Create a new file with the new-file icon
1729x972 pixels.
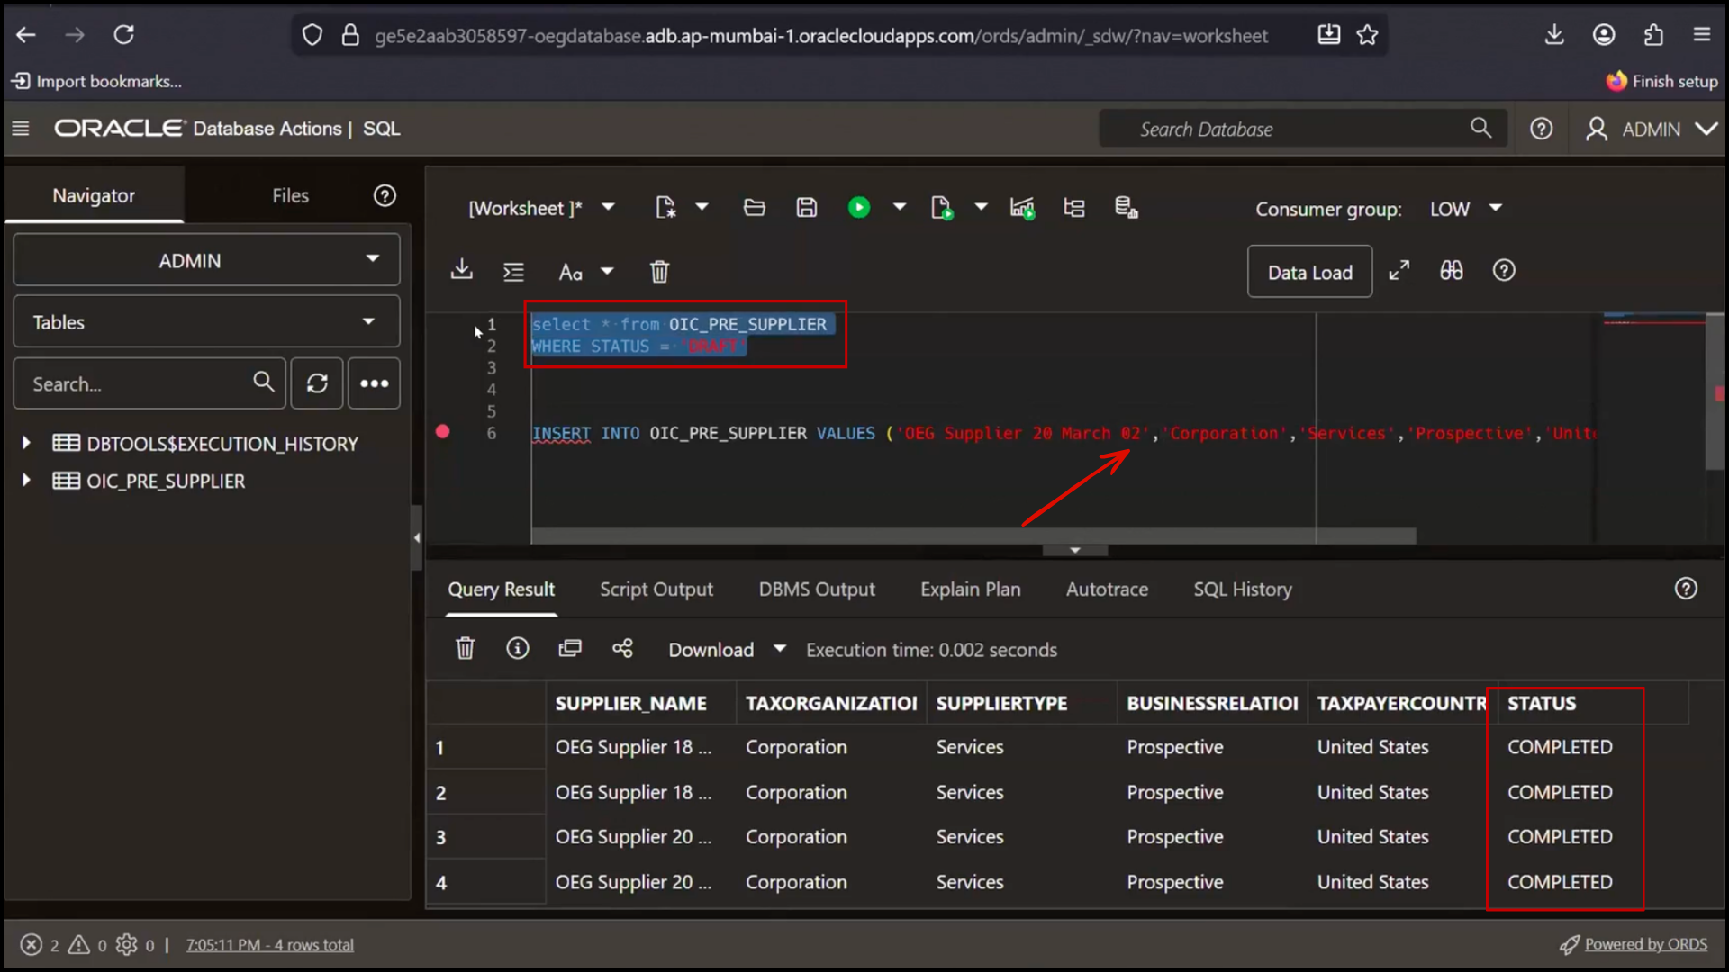click(665, 208)
